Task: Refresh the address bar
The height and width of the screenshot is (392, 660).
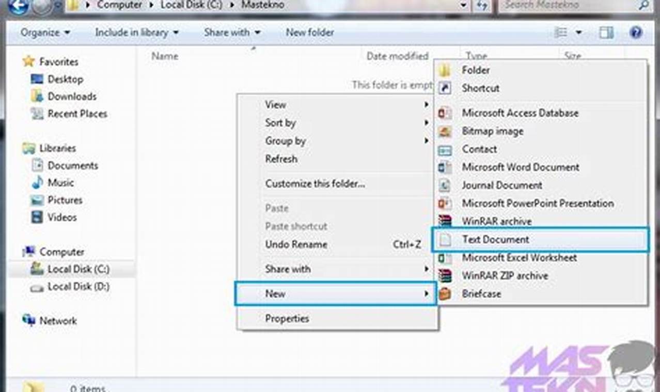Action: 481,5
